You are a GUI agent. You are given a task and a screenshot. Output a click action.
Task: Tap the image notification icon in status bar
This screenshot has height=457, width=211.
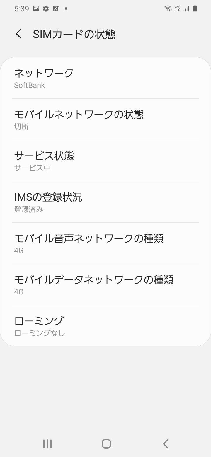pyautogui.click(x=36, y=9)
